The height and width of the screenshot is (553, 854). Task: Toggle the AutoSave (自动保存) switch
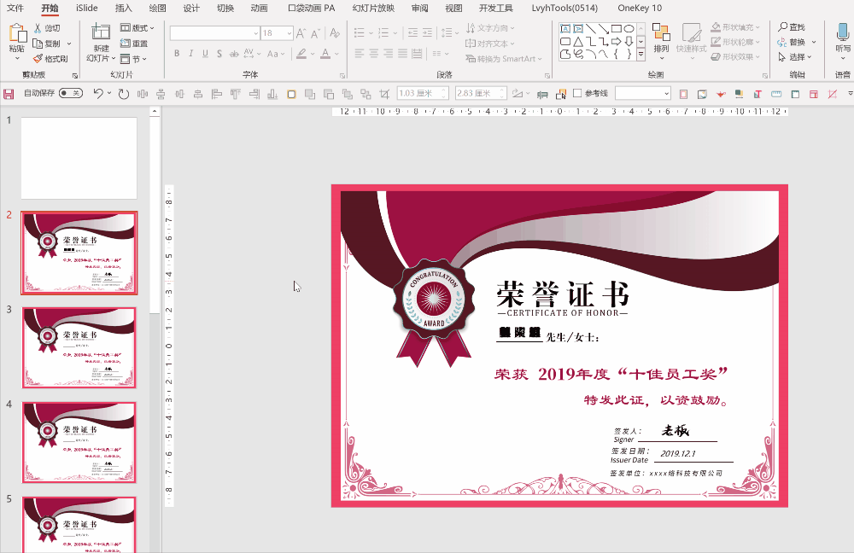point(71,93)
